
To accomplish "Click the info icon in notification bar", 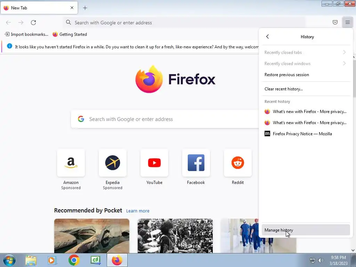I will point(9,46).
